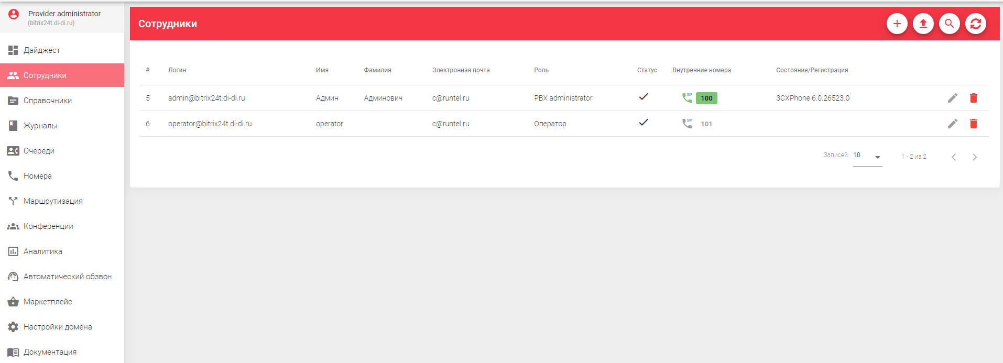This screenshot has width=1003, height=363.
Task: Click the upload/import employees icon
Action: coord(923,24)
